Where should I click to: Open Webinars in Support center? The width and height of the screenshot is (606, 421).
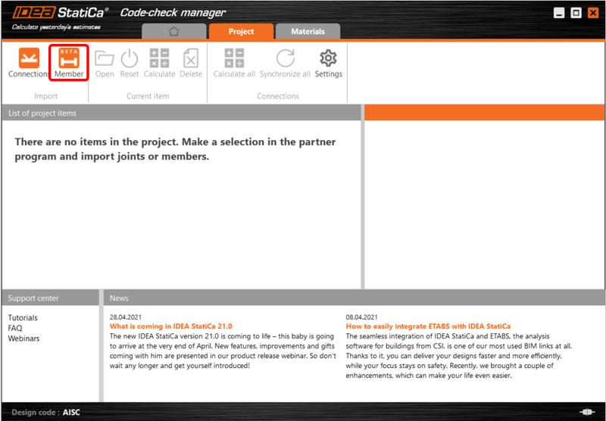pos(23,338)
